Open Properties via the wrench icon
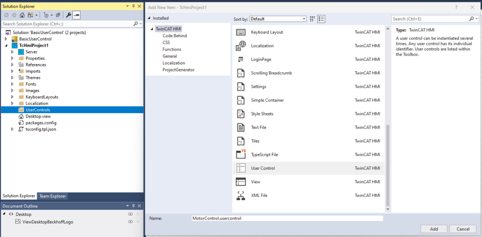 [69, 15]
